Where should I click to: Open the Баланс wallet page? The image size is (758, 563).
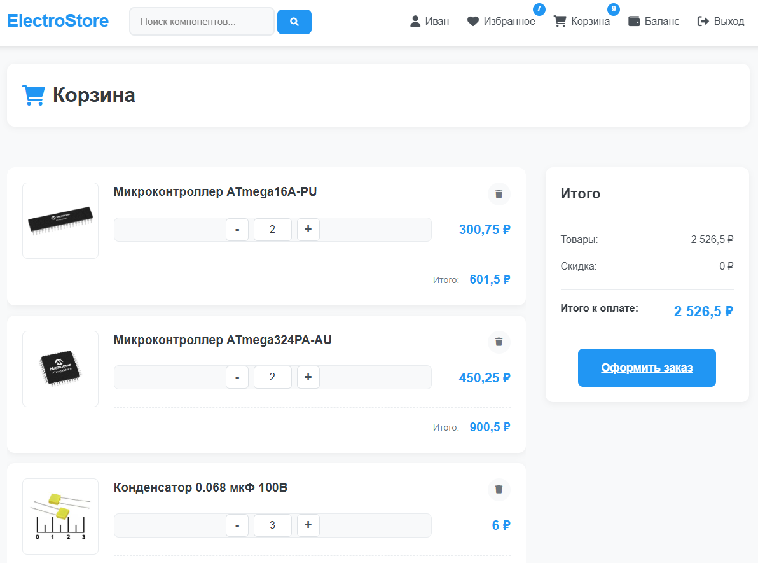click(654, 21)
